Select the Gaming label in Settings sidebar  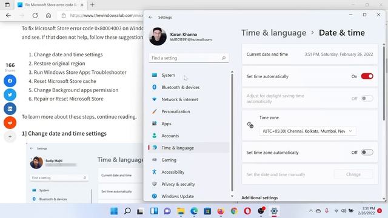click(169, 160)
